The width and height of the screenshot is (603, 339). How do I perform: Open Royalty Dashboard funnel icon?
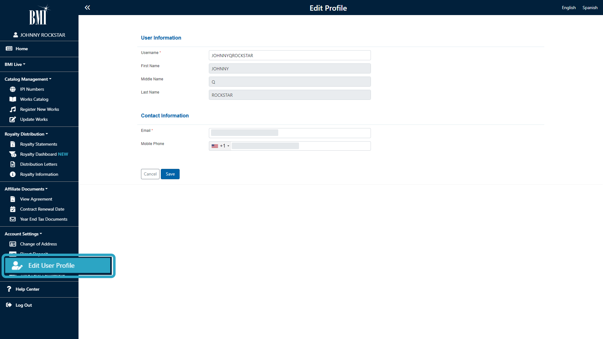(x=13, y=154)
